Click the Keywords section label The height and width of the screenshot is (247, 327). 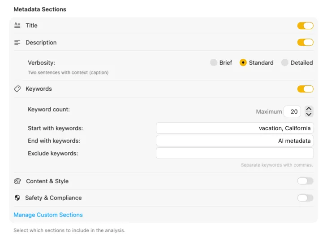click(x=39, y=88)
